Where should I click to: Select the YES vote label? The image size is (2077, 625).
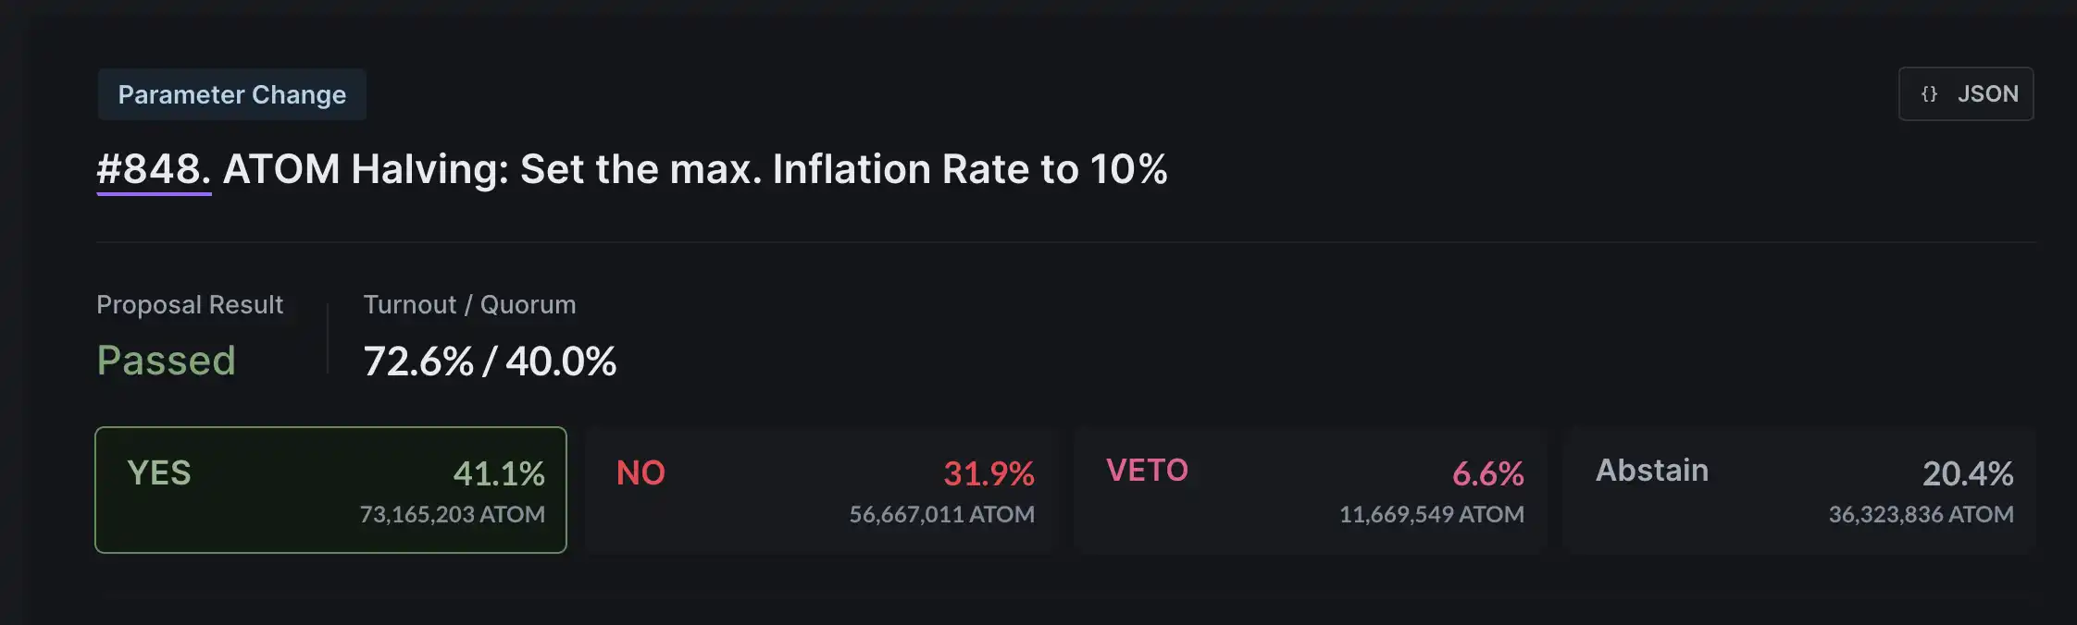[x=159, y=473]
